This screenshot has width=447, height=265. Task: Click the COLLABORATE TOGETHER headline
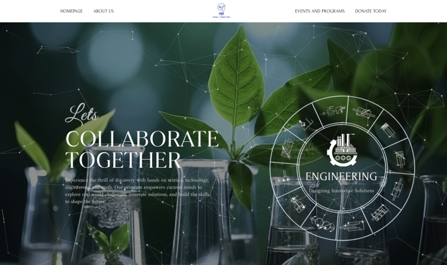pos(142,150)
